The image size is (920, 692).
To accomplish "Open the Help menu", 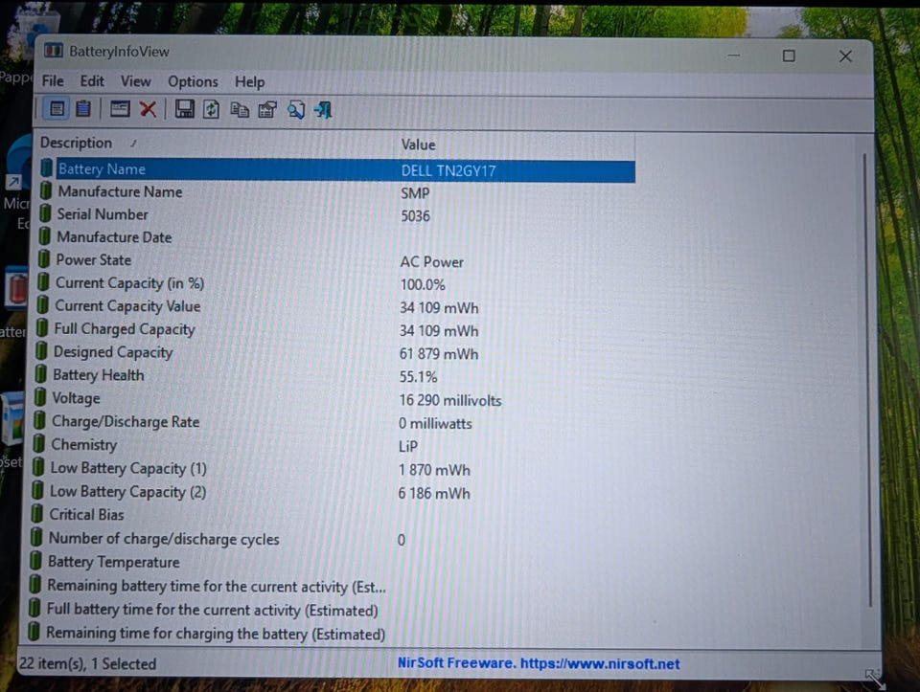I will [250, 82].
